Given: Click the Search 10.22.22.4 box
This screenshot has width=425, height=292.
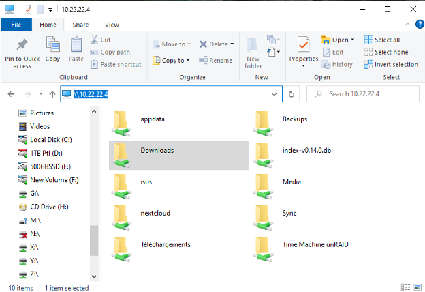Looking at the screenshot, I should 362,94.
